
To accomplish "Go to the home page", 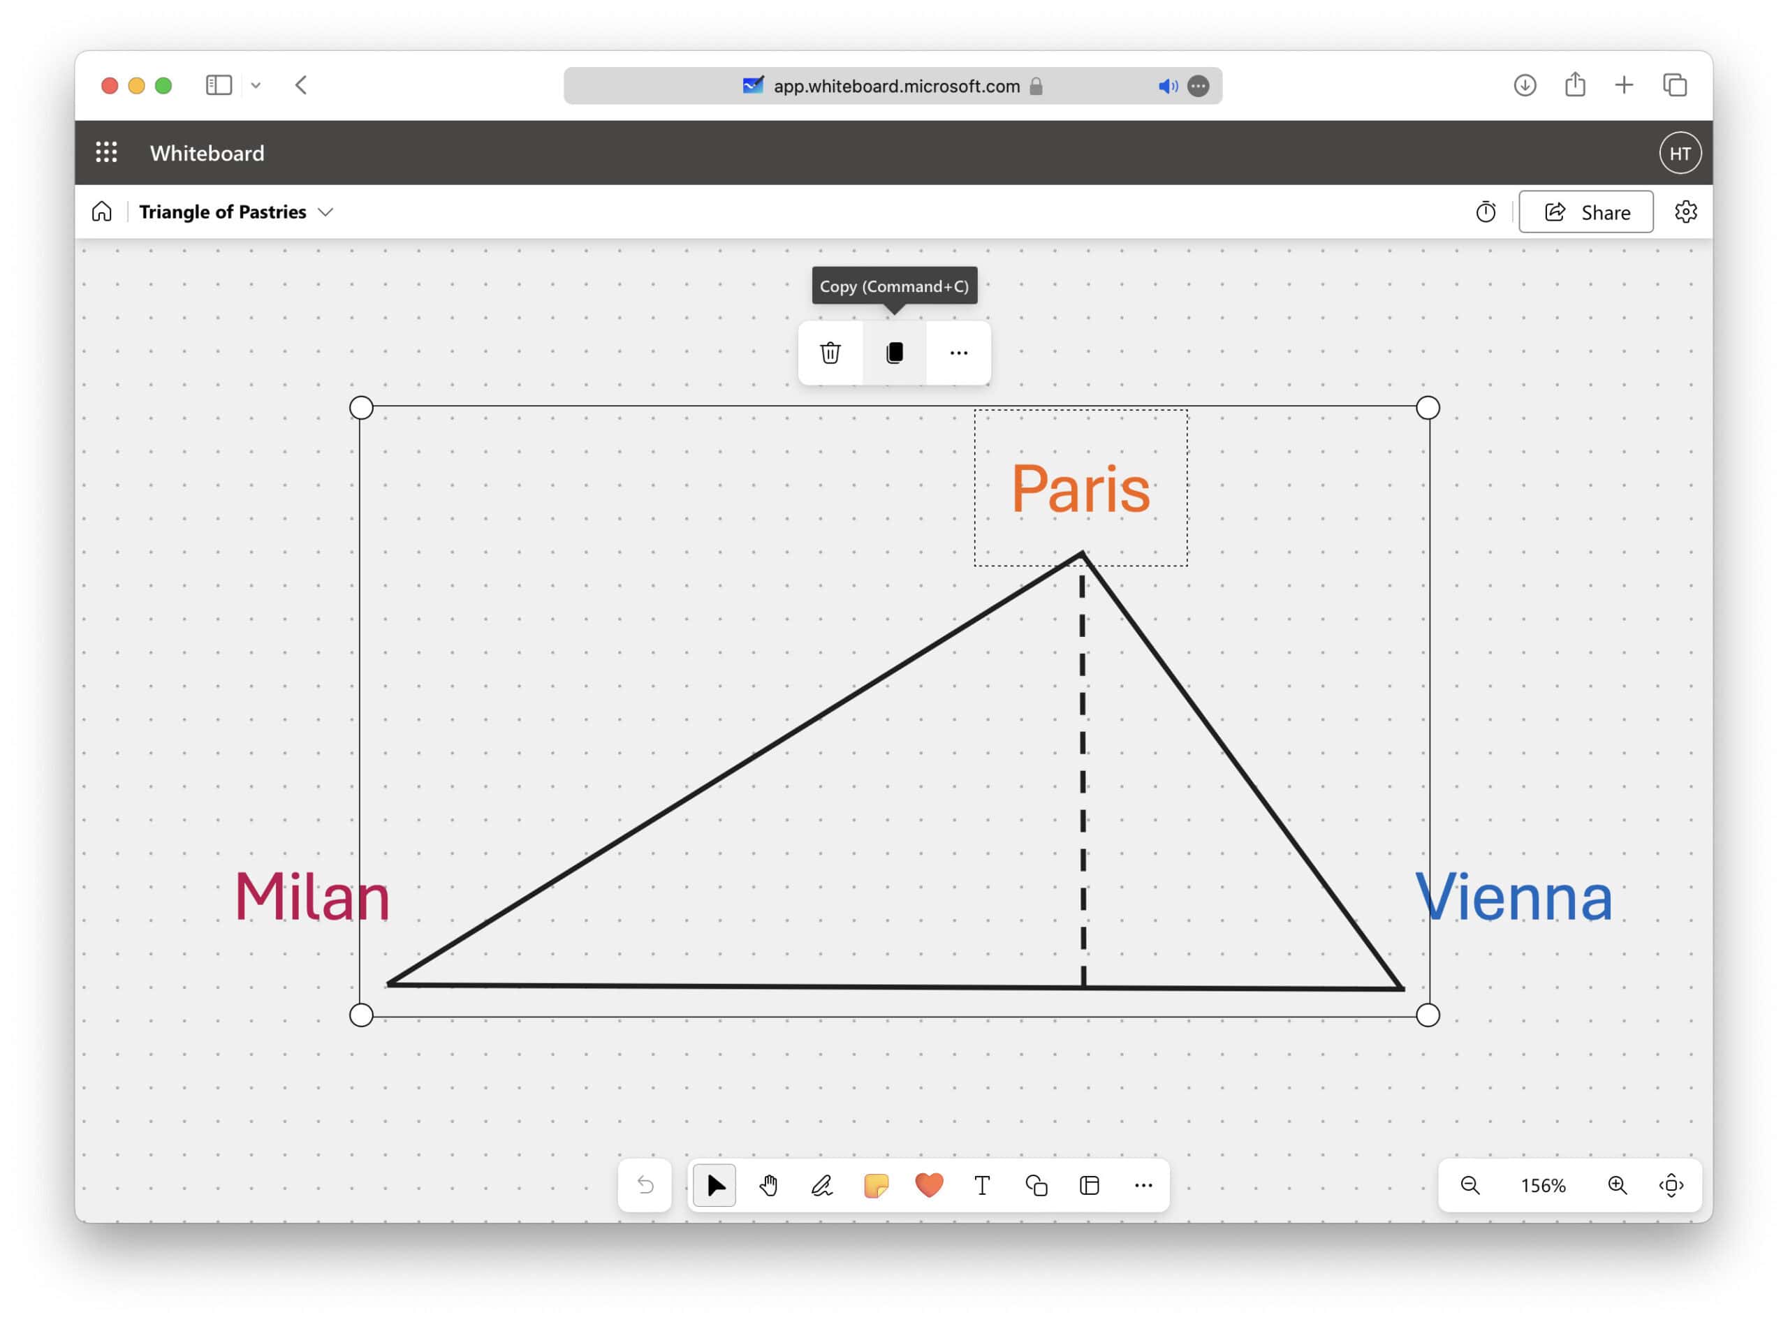I will [x=102, y=212].
